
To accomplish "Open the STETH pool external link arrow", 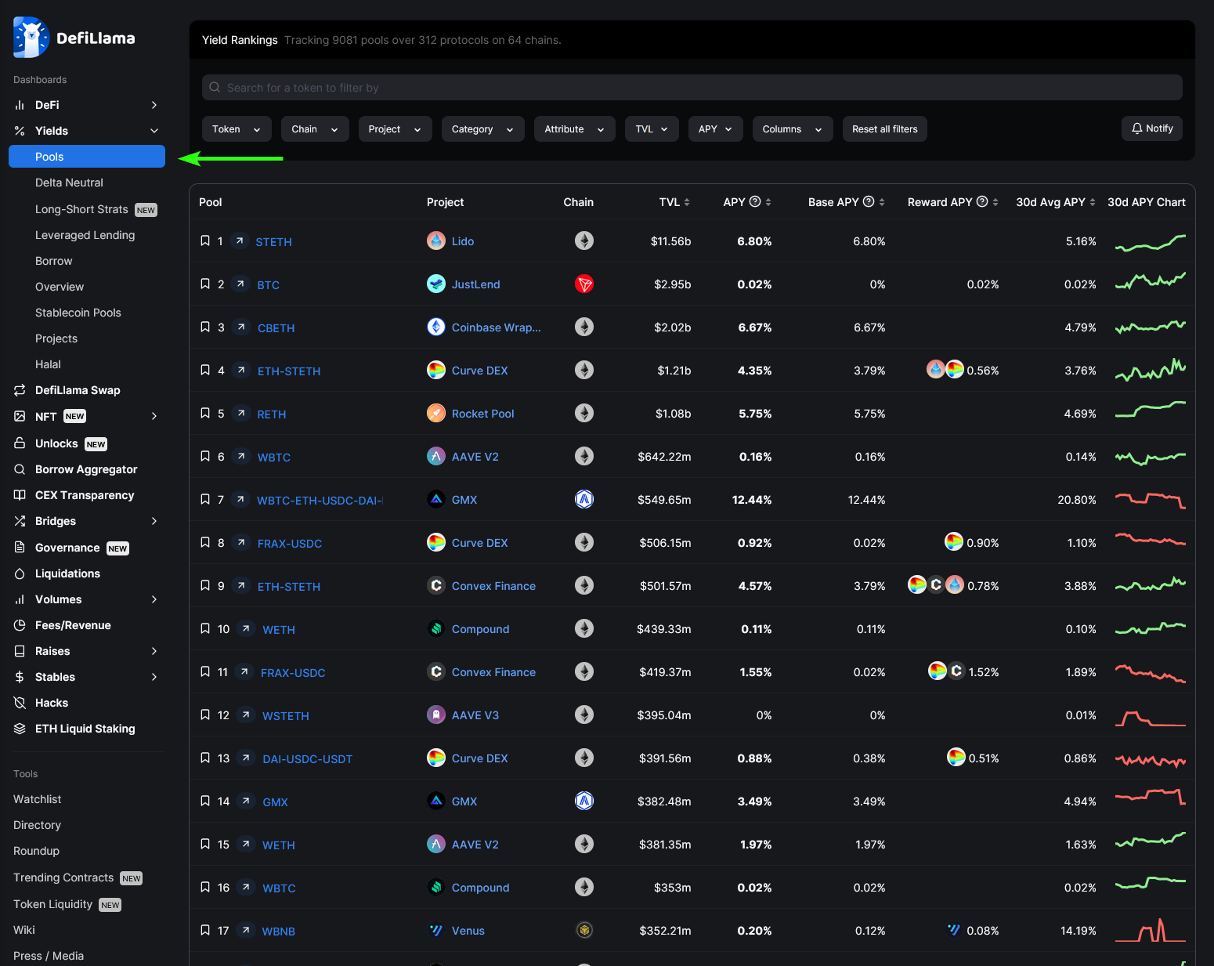I will coord(240,241).
